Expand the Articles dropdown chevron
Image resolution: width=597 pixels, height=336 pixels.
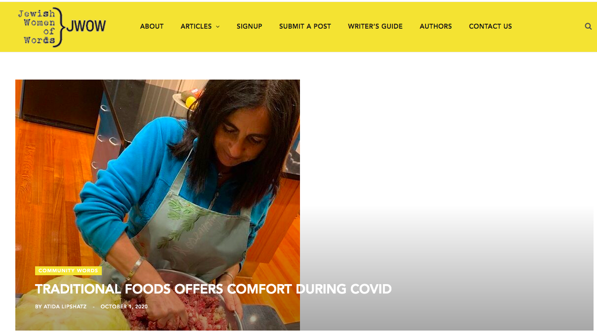(x=217, y=27)
